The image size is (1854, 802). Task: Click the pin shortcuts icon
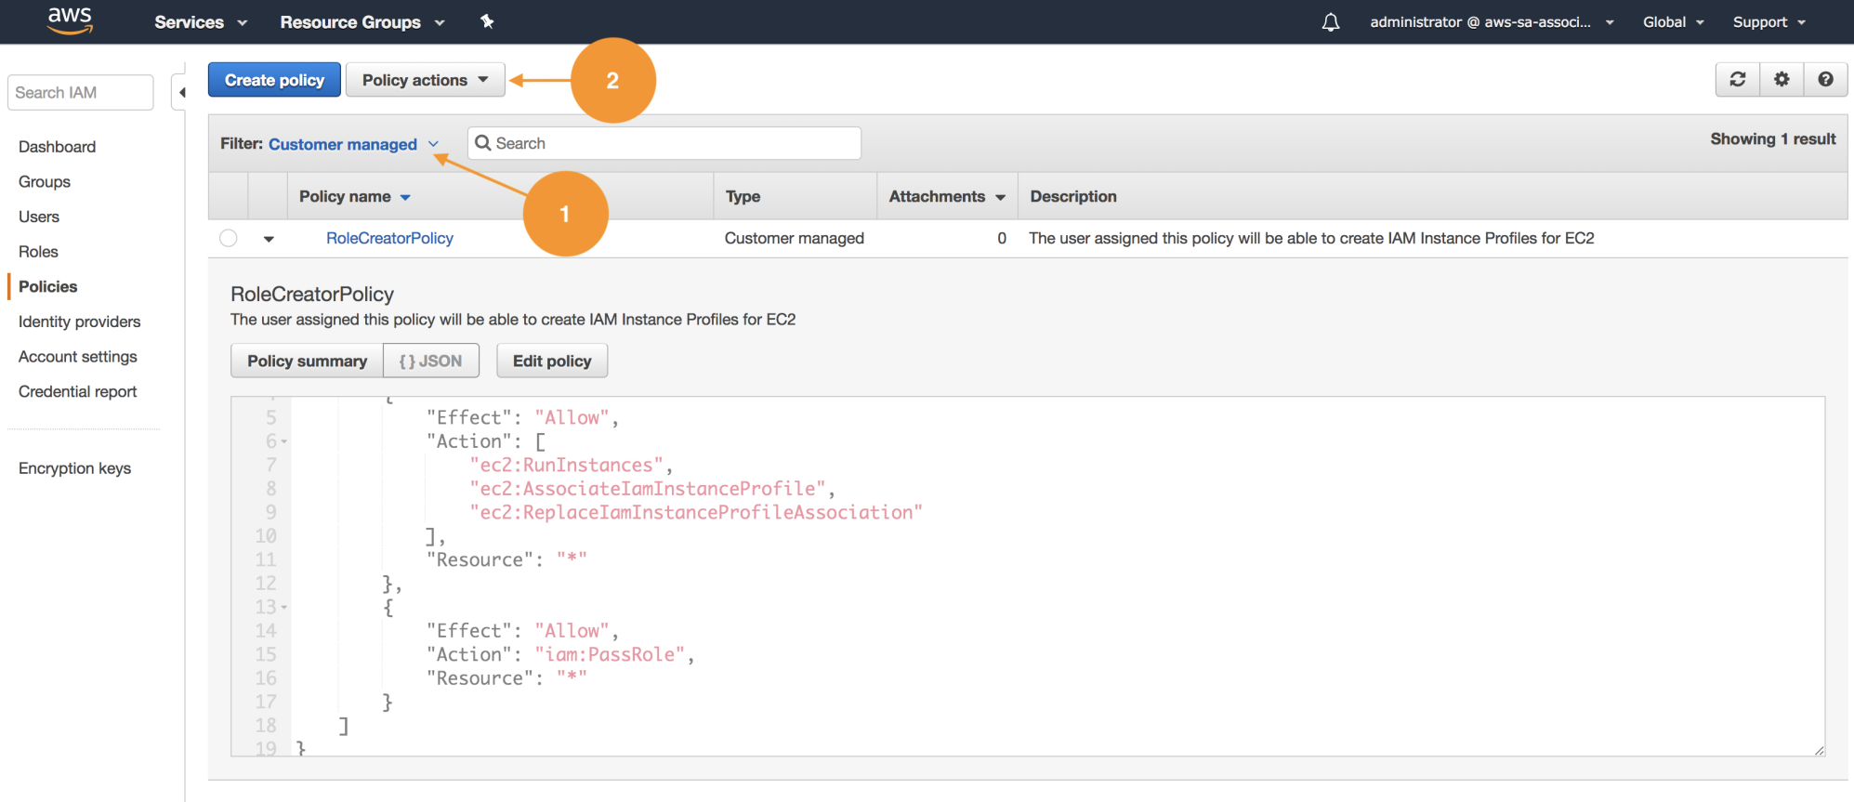487,21
